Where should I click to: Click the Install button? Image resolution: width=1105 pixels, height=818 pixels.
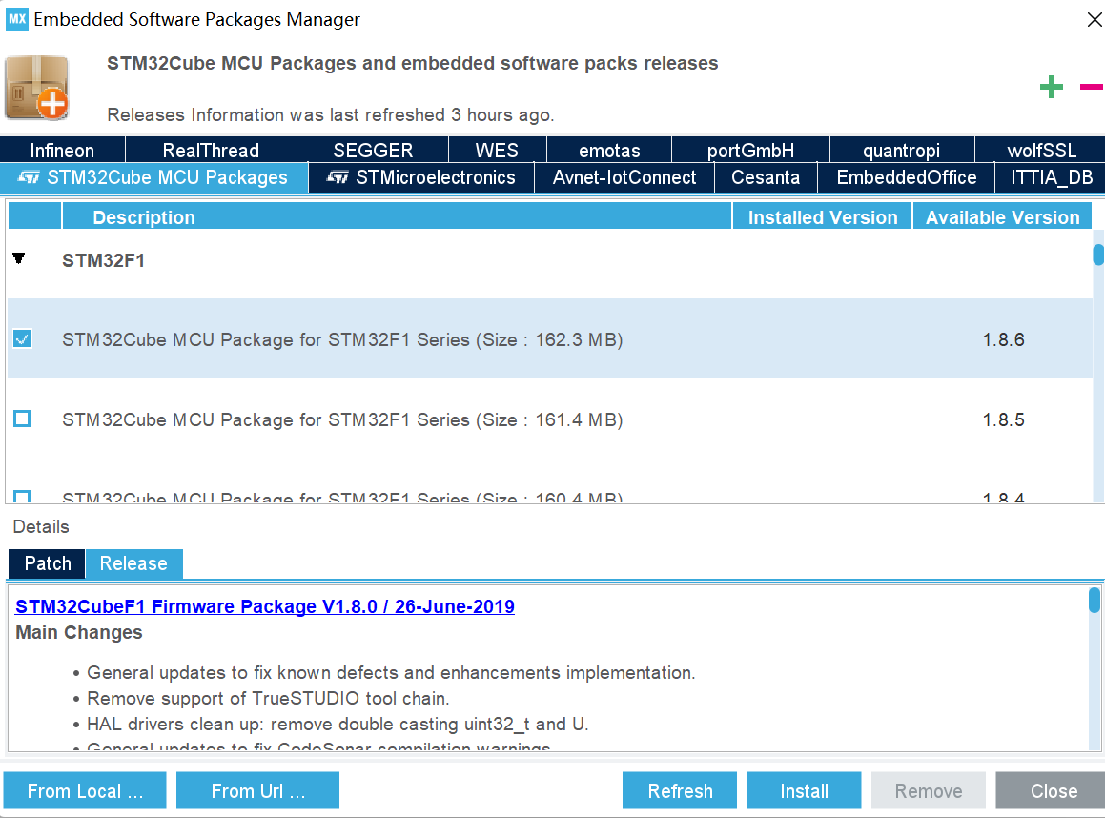[x=804, y=790]
